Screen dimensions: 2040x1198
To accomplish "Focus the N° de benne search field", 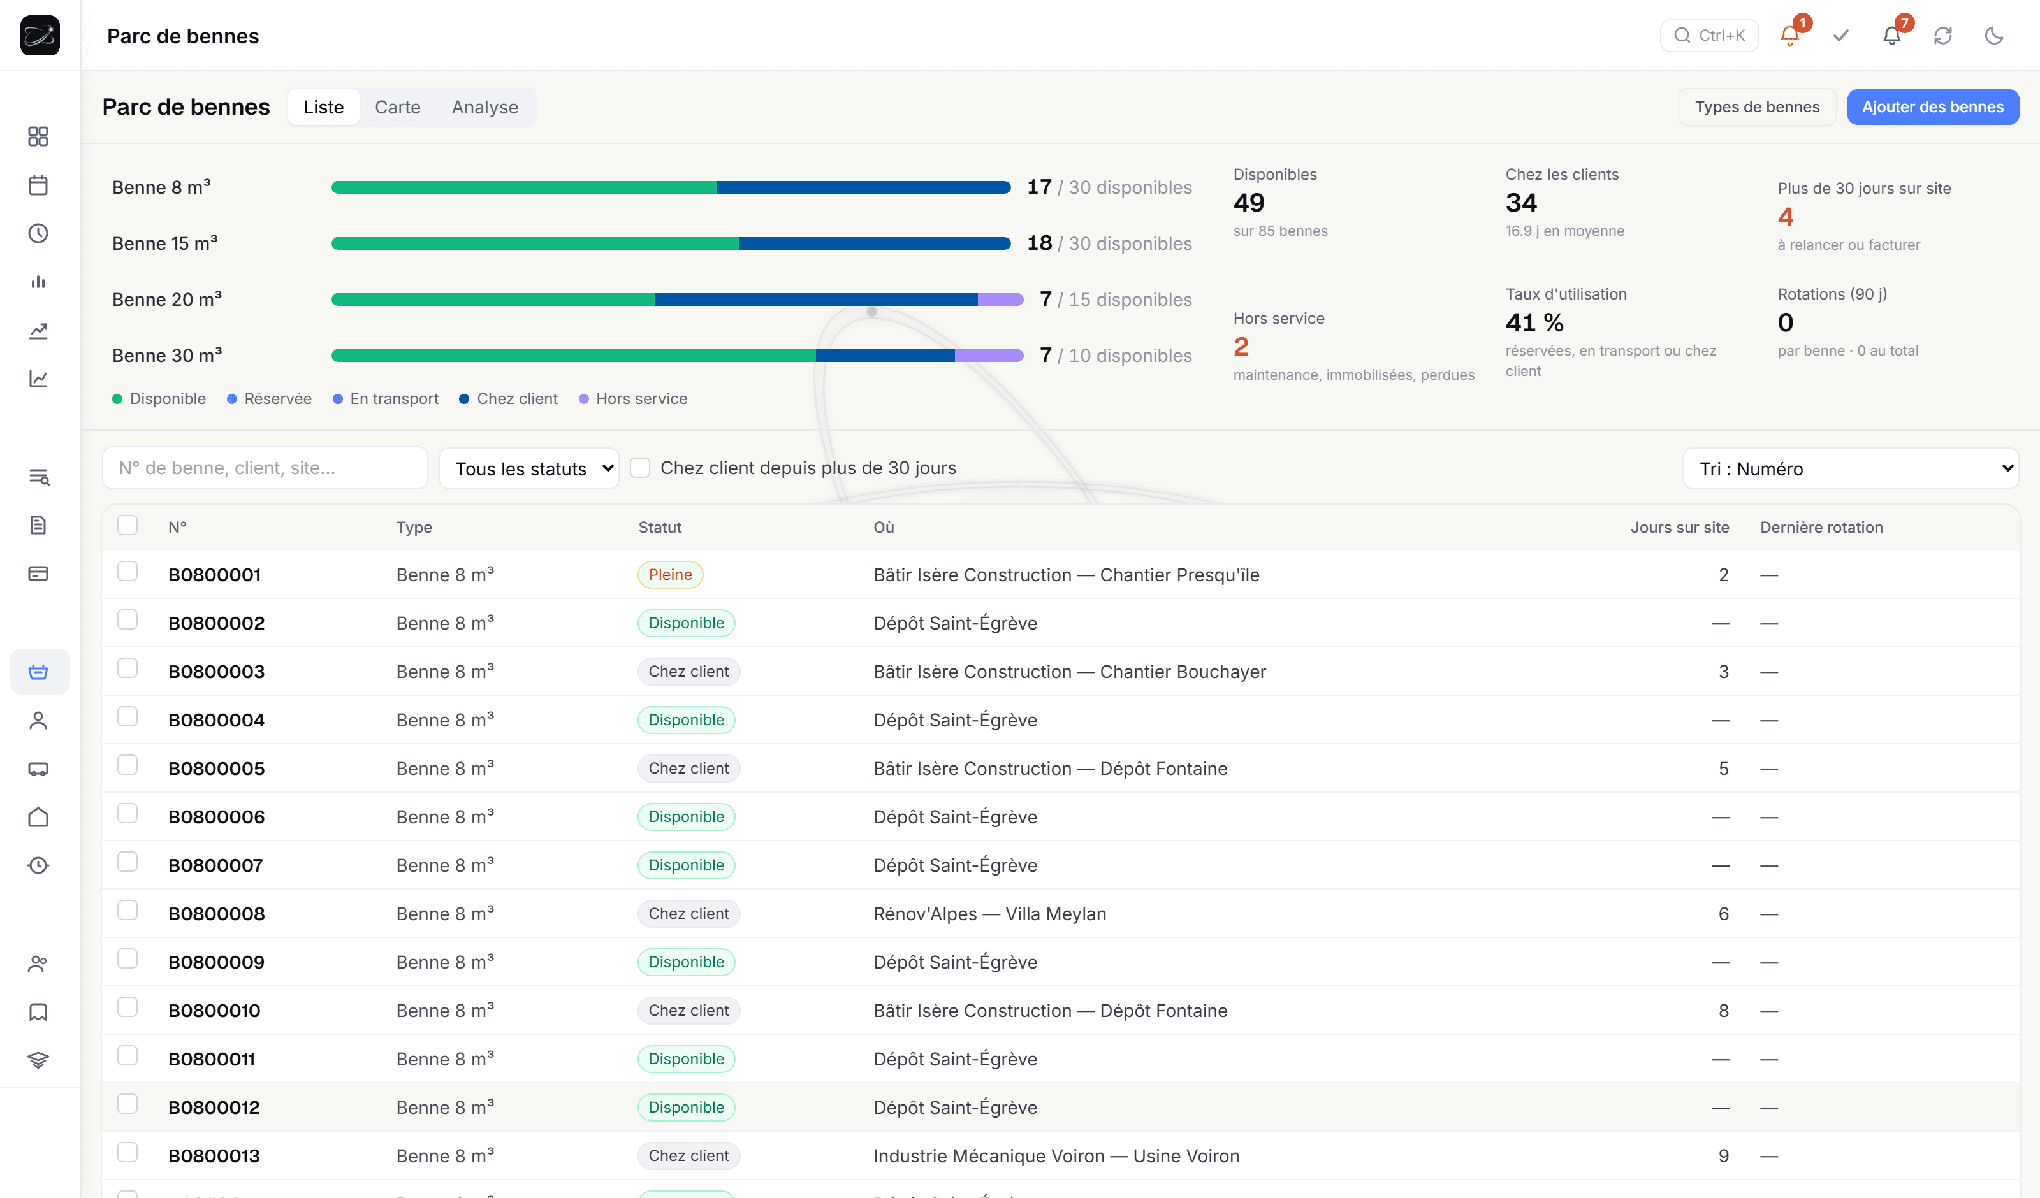I will 265,468.
